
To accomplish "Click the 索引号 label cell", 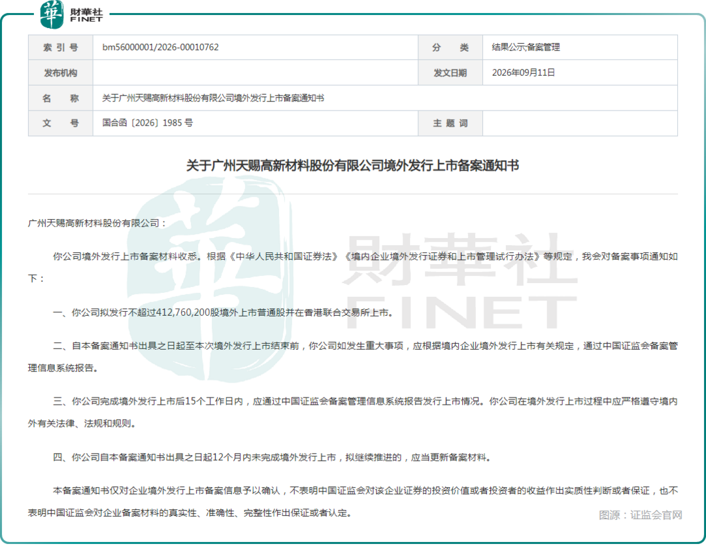I will [x=61, y=47].
